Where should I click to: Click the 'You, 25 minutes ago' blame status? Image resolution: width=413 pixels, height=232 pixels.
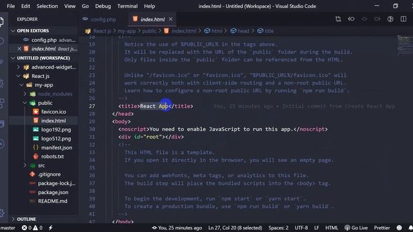coord(177,227)
